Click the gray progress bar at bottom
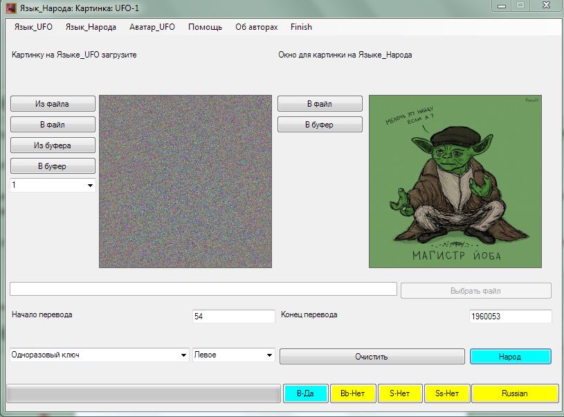 point(143,393)
